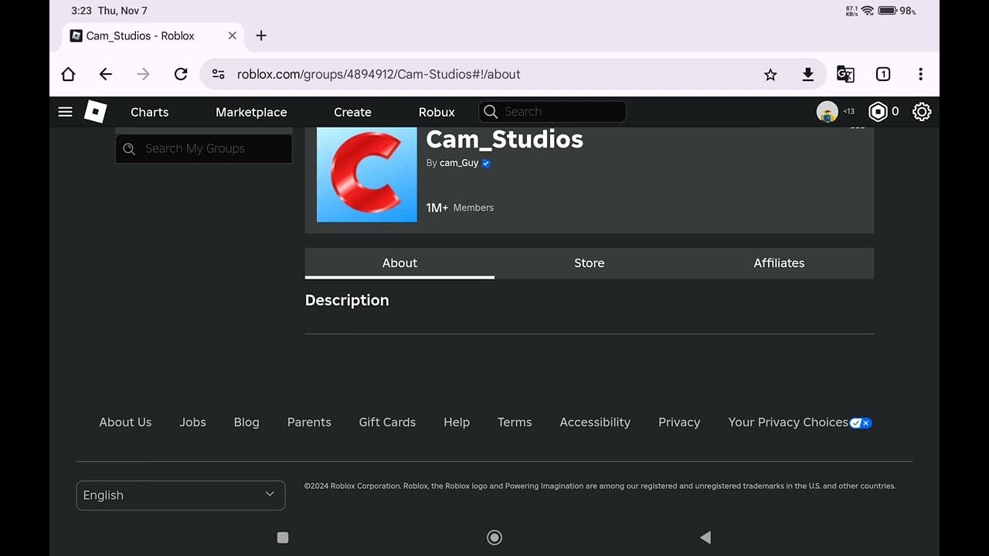Screen dimensions: 989x556
Task: Open site info icon in address bar
Action: coord(219,74)
